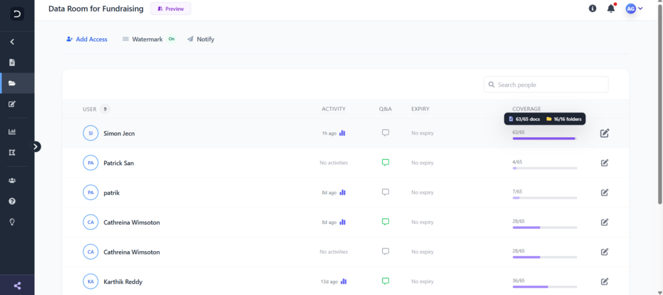Screen dimensions: 663x295
Task: Open Karthik Reddy's green Q&A chat icon
Action: coord(385,281)
